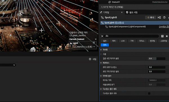169x102 pixels.
Task: Click the pencil icon on the 디테일 tab
Action: point(101,12)
